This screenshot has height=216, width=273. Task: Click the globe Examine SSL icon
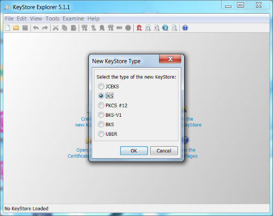pyautogui.click(x=165, y=28)
